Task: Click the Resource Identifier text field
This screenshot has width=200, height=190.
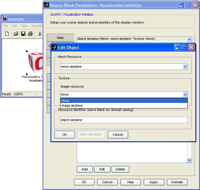Action: tap(124, 120)
